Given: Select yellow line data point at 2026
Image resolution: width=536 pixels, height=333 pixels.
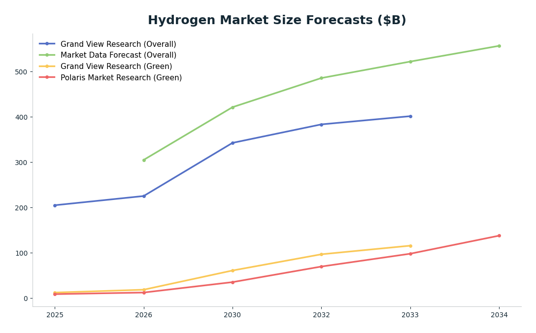Looking at the screenshot, I should click(x=144, y=290).
